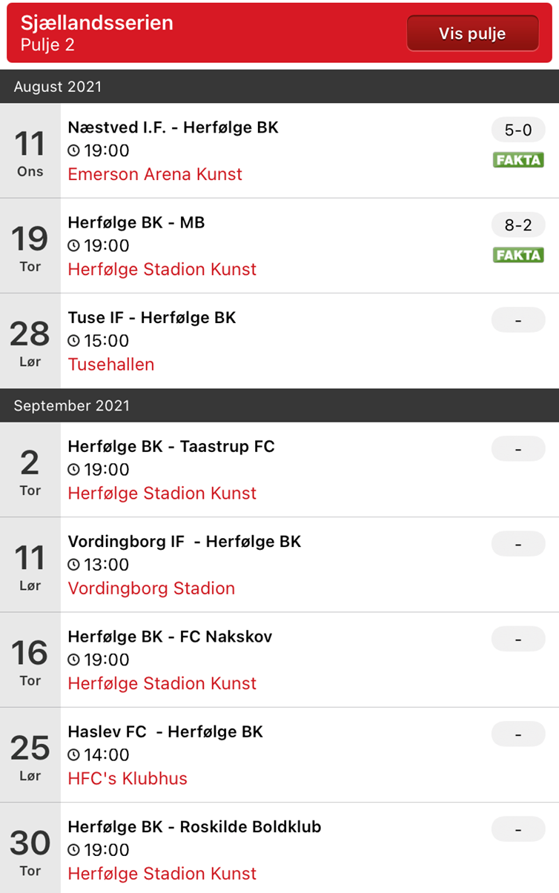Click empty result pill for FC Nakskov match

point(518,639)
